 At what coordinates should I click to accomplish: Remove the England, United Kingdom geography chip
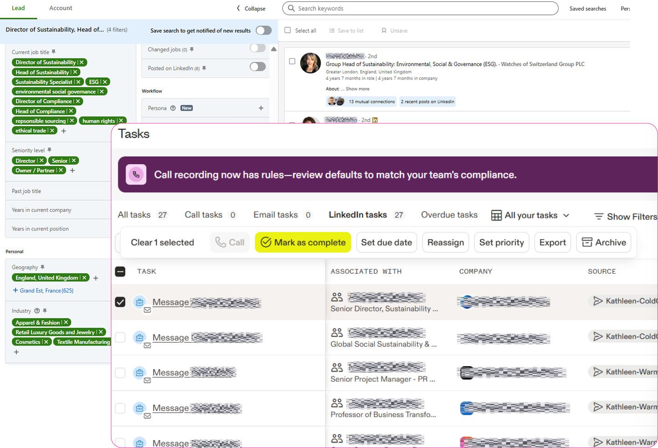tap(84, 277)
